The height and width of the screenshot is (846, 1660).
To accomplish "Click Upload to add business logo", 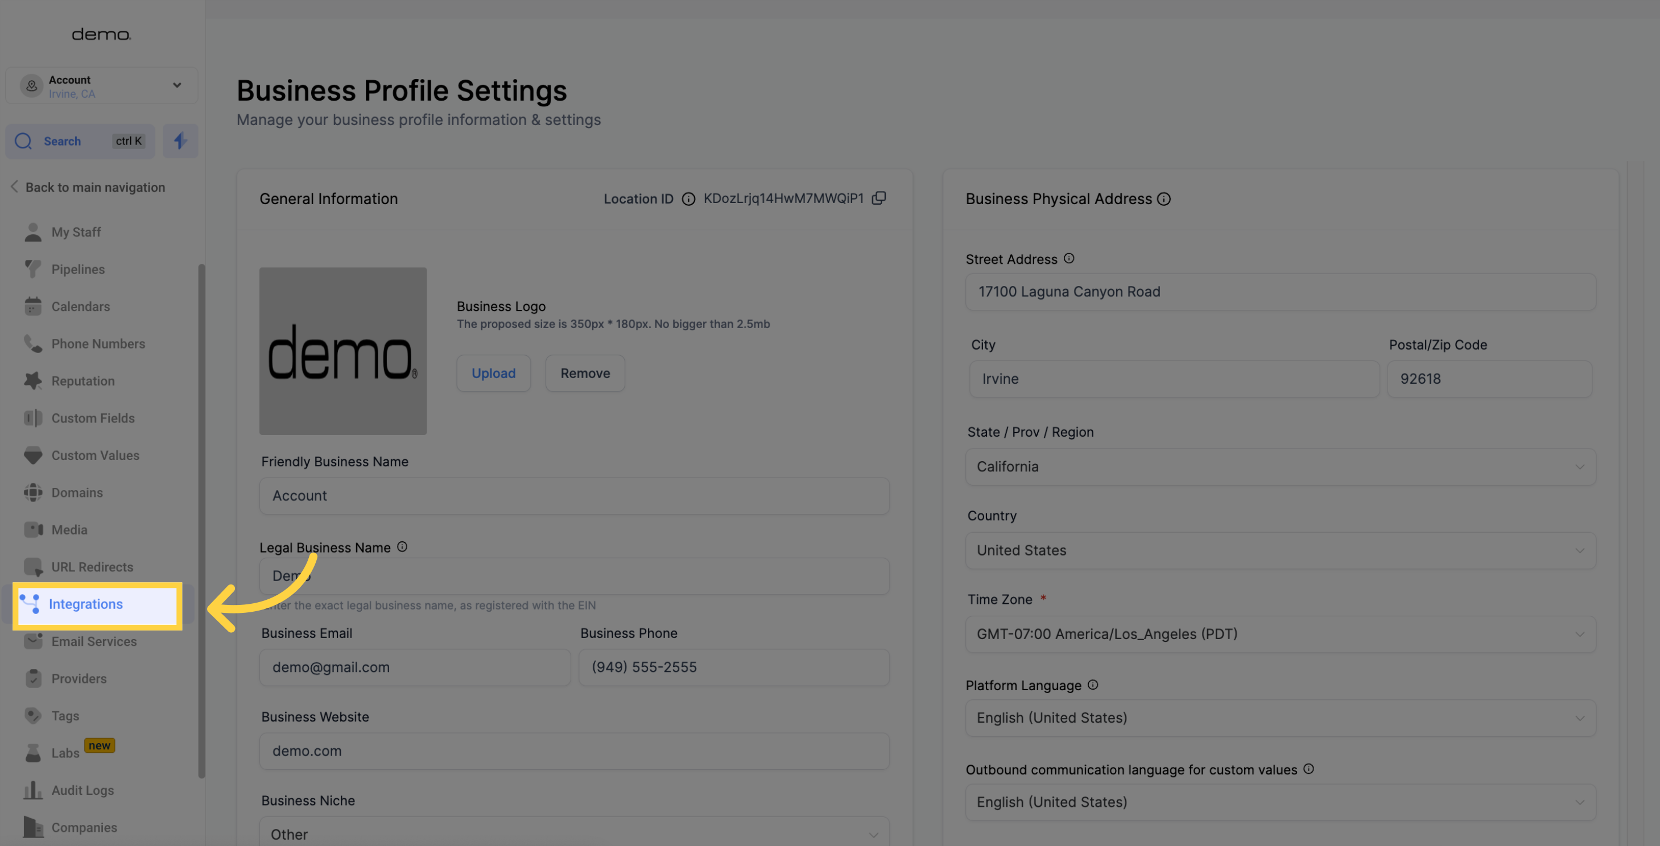I will (x=493, y=372).
